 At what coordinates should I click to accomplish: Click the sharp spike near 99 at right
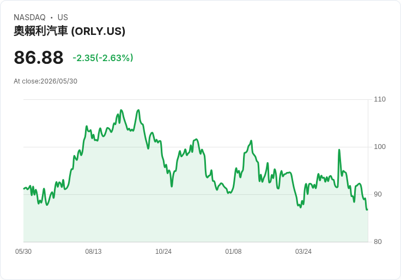click(x=339, y=150)
